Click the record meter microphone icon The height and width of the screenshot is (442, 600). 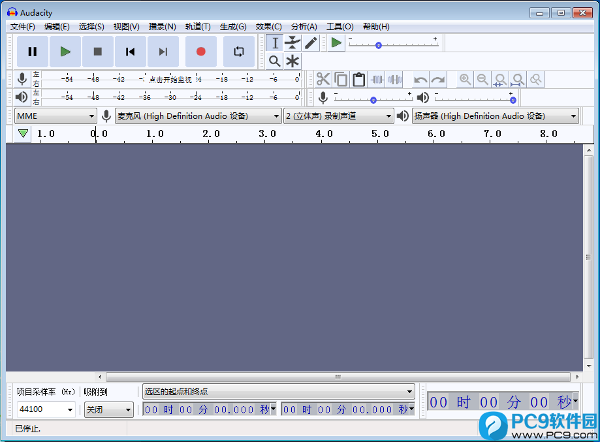pyautogui.click(x=22, y=79)
